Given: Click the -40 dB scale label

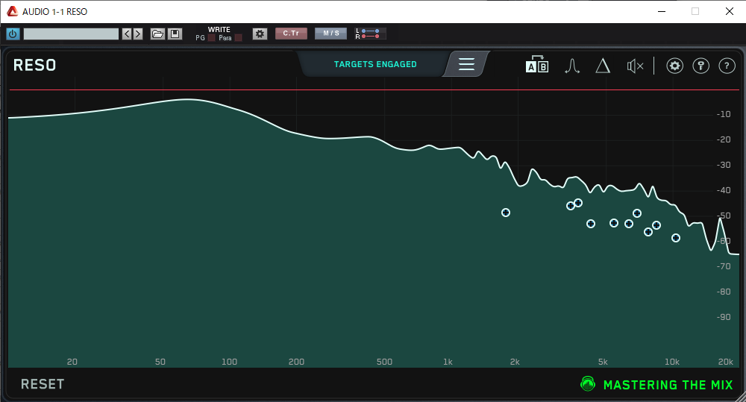Looking at the screenshot, I should coord(724,190).
